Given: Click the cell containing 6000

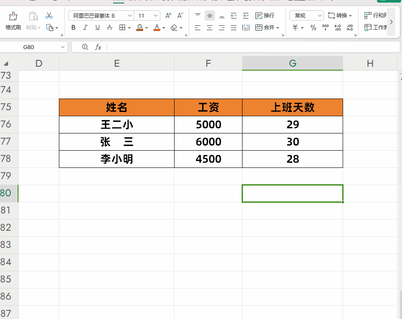Looking at the screenshot, I should coord(208,142).
